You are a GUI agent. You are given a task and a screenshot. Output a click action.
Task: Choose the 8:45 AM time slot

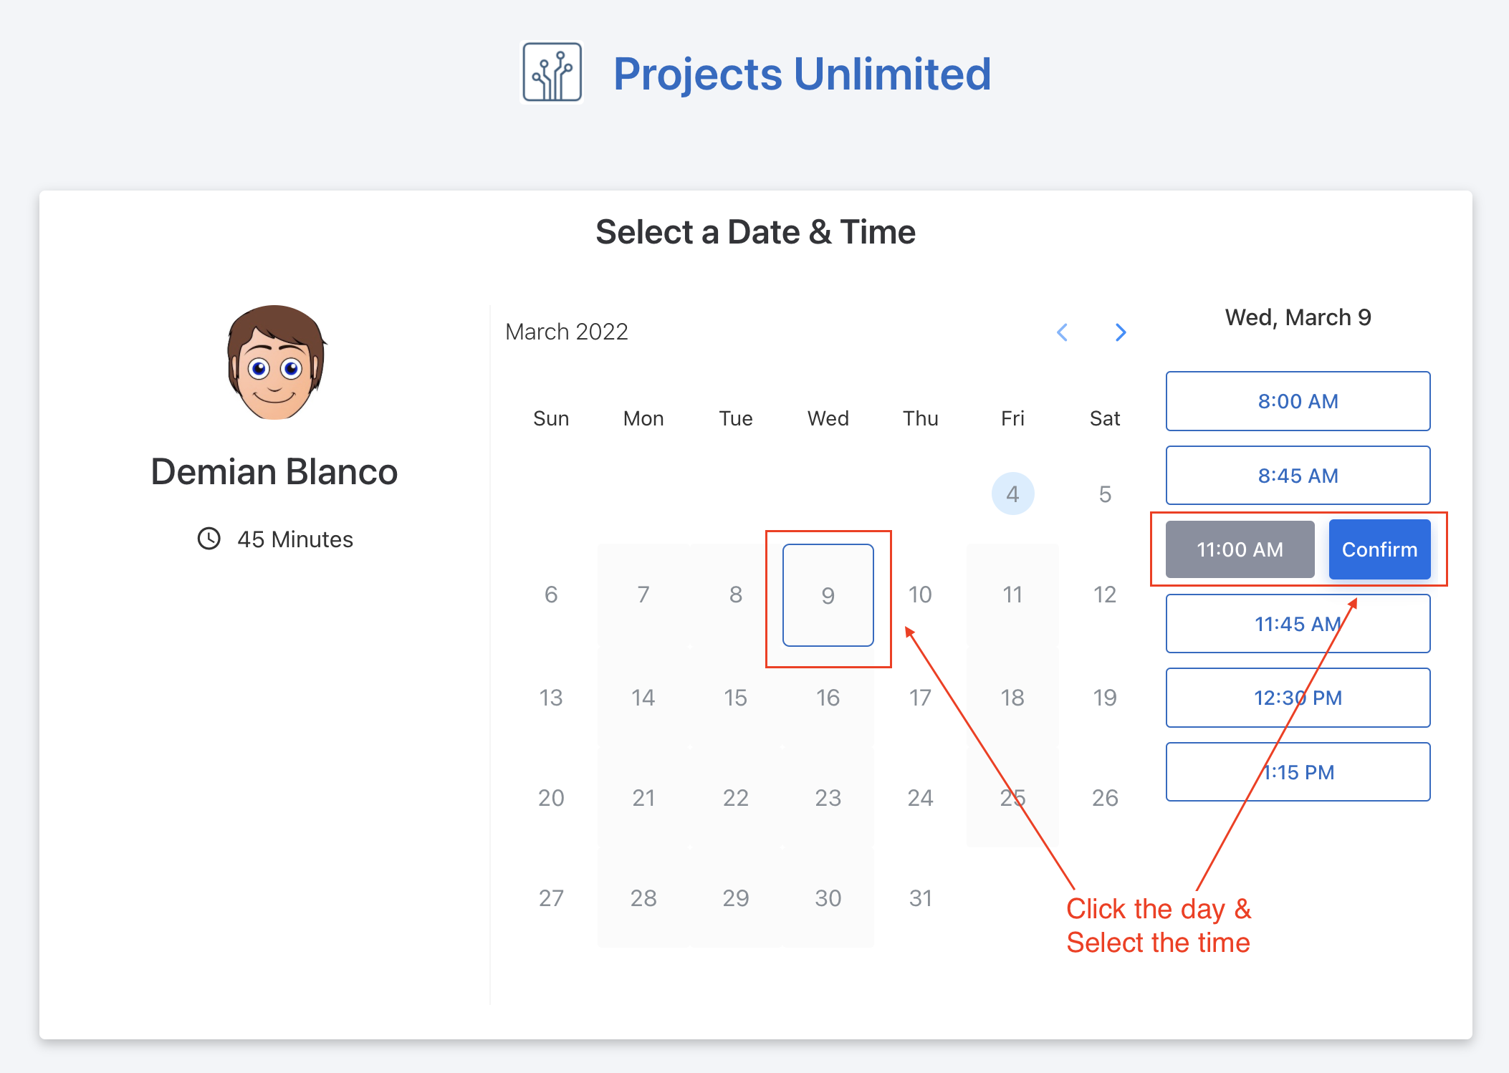pos(1297,476)
